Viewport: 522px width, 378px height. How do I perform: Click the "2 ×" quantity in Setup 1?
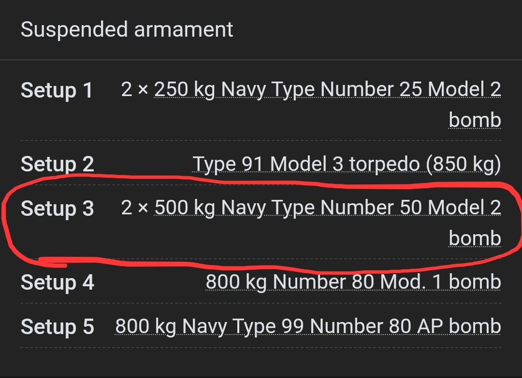[134, 90]
